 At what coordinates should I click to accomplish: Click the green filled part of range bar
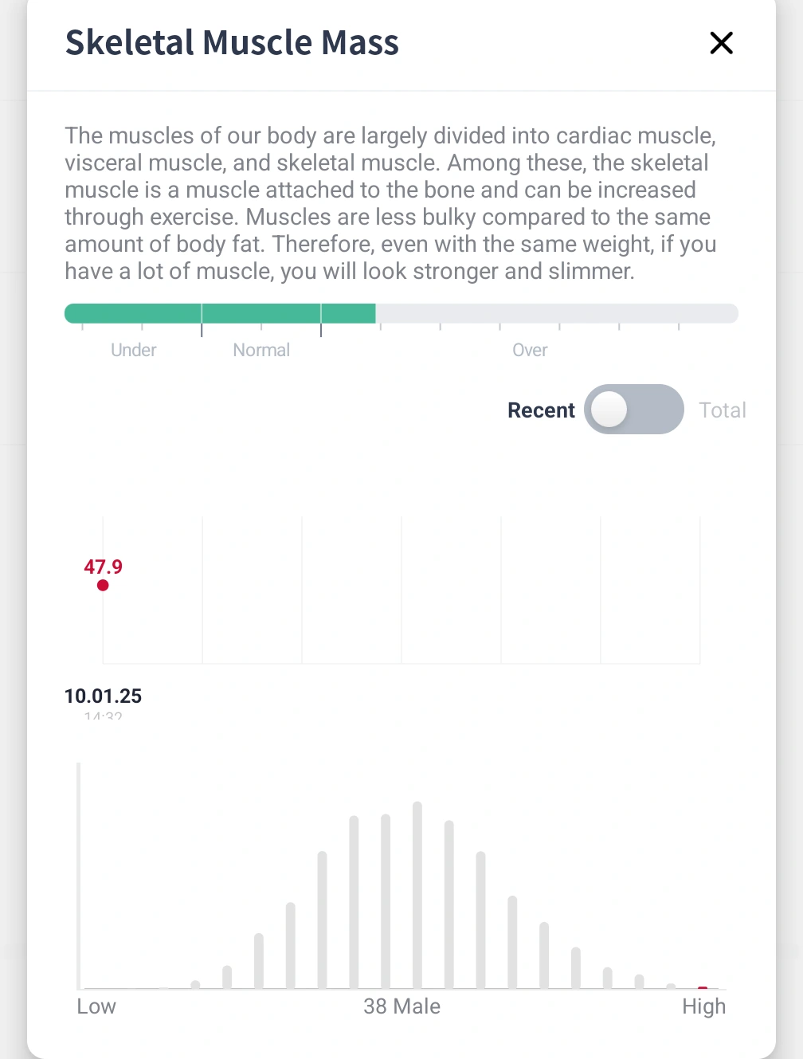pyautogui.click(x=220, y=313)
